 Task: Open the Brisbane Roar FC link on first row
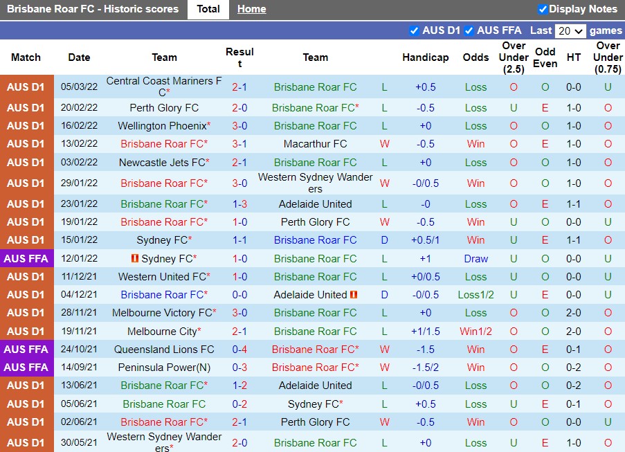(x=315, y=87)
